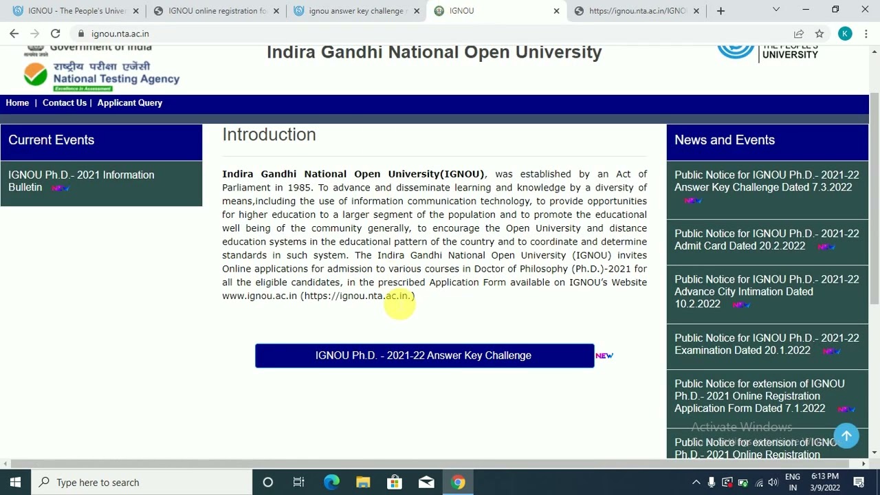880x495 pixels.
Task: Open the volume control tray icon
Action: tap(773, 483)
